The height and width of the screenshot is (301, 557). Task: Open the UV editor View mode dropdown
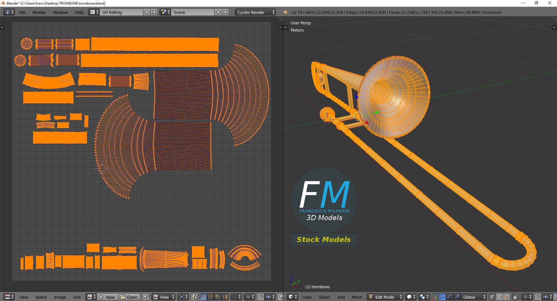pos(164,297)
